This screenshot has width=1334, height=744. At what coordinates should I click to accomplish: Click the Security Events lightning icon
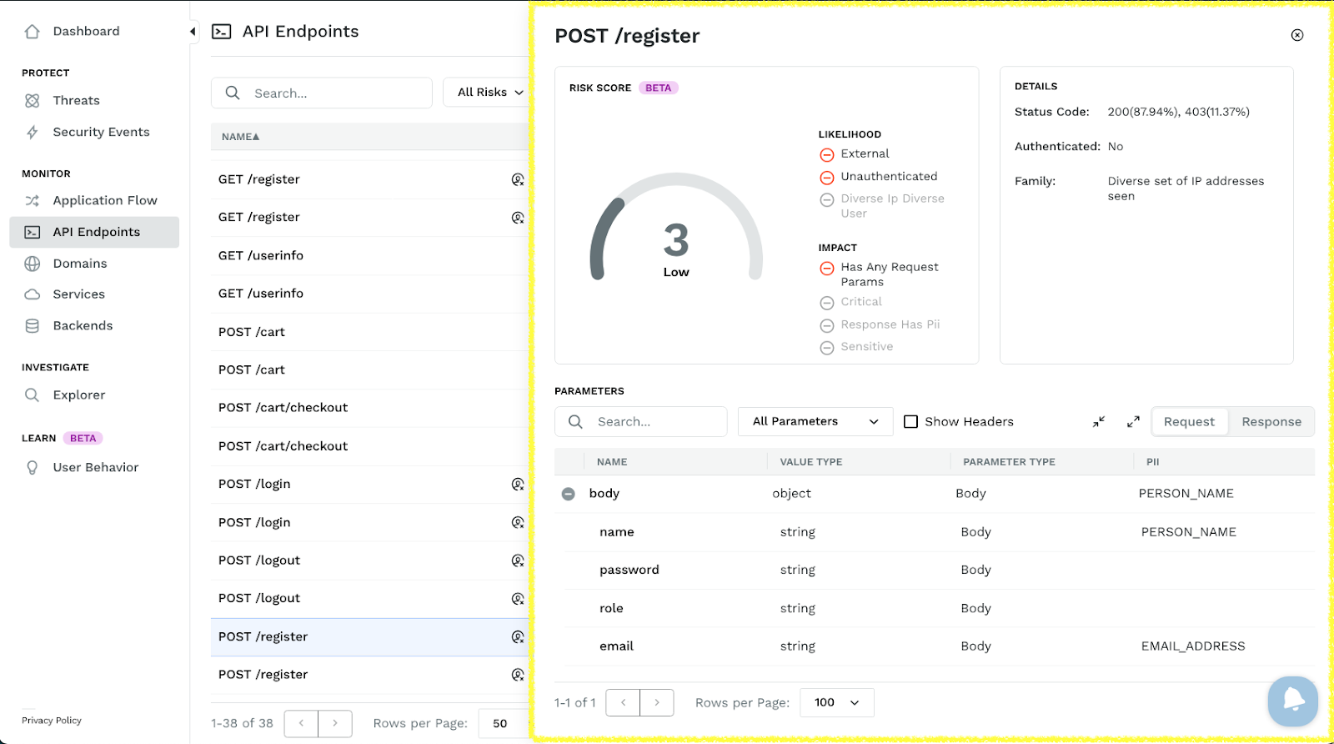coord(33,132)
